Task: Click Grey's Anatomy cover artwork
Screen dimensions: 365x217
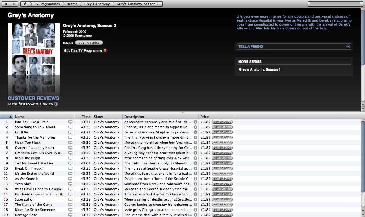Action: (34, 49)
